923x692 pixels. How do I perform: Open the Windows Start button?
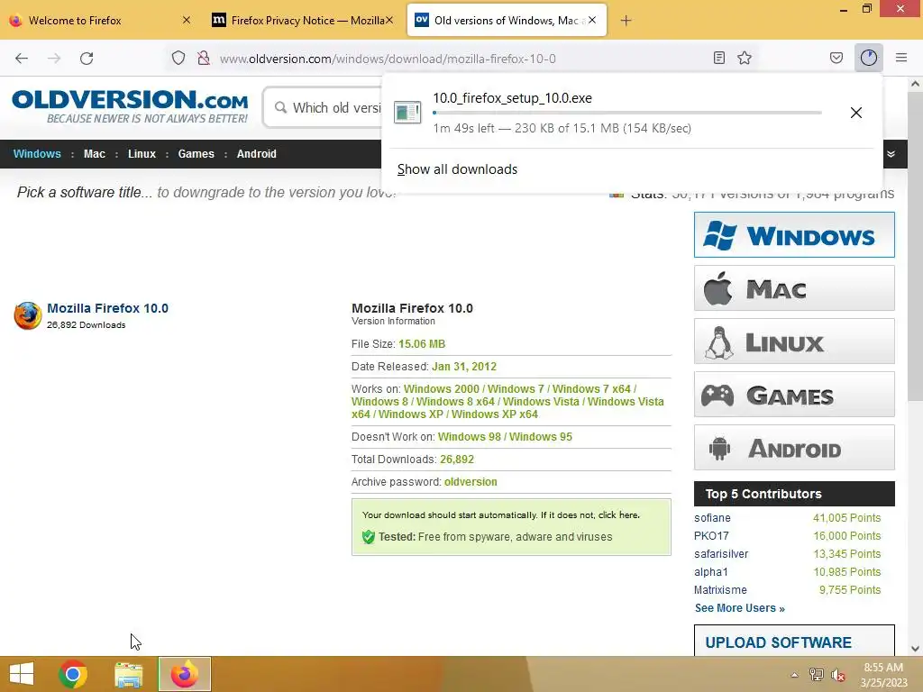pos(22,674)
